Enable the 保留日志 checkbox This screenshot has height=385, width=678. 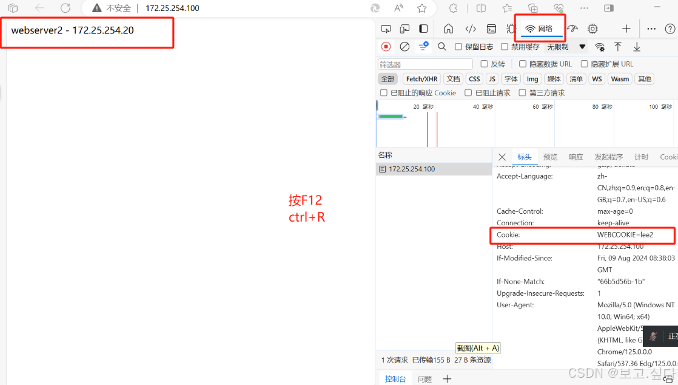[458, 46]
